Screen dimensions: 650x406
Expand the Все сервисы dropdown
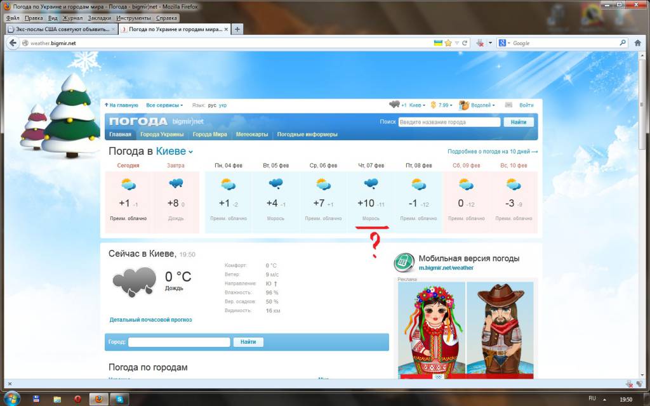pos(164,105)
